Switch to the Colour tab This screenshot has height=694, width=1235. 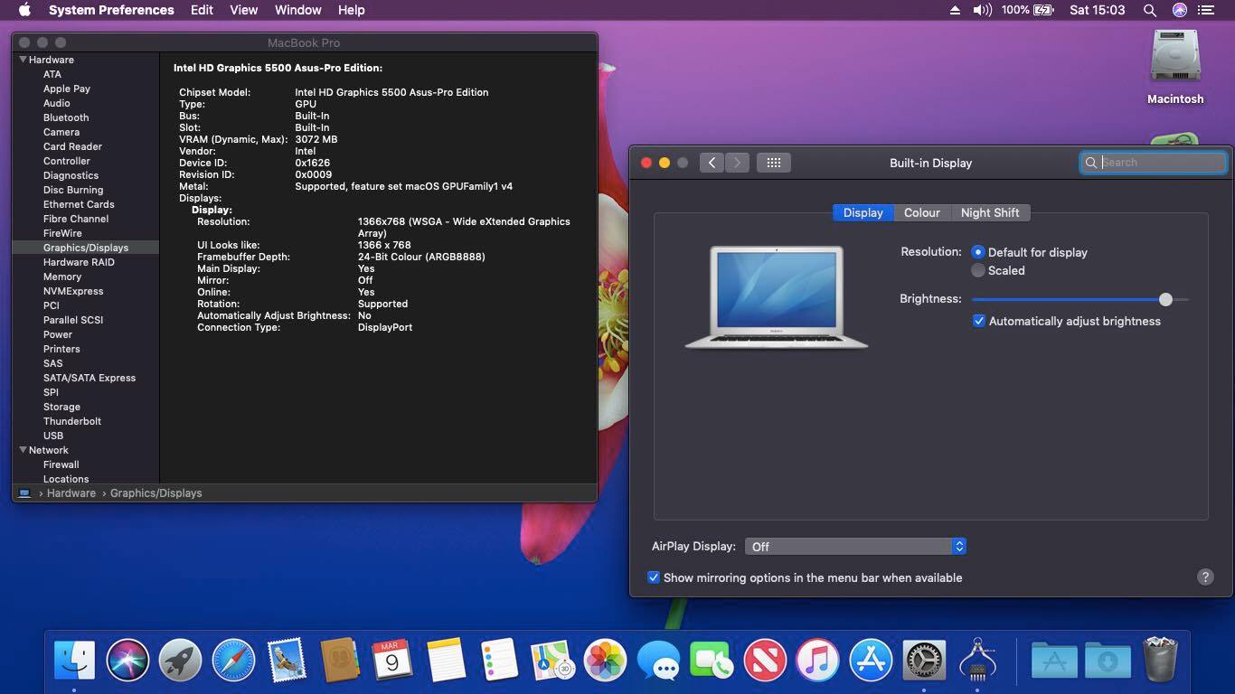tap(921, 212)
